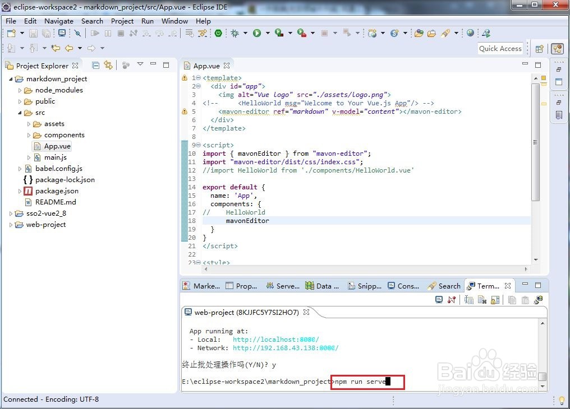Click the Suspend debug icon
The height and width of the screenshot is (409, 570).
(x=108, y=34)
